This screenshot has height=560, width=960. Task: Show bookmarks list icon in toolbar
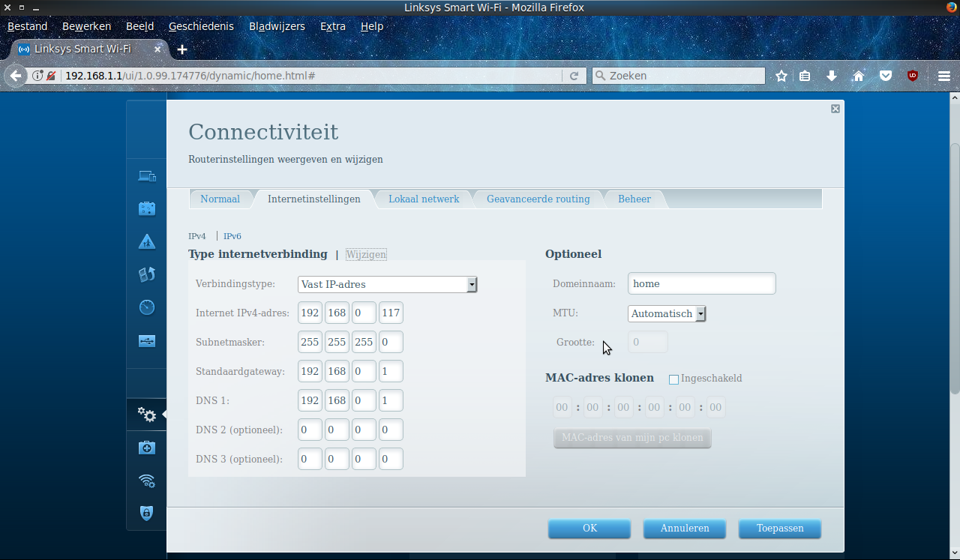[x=805, y=76]
